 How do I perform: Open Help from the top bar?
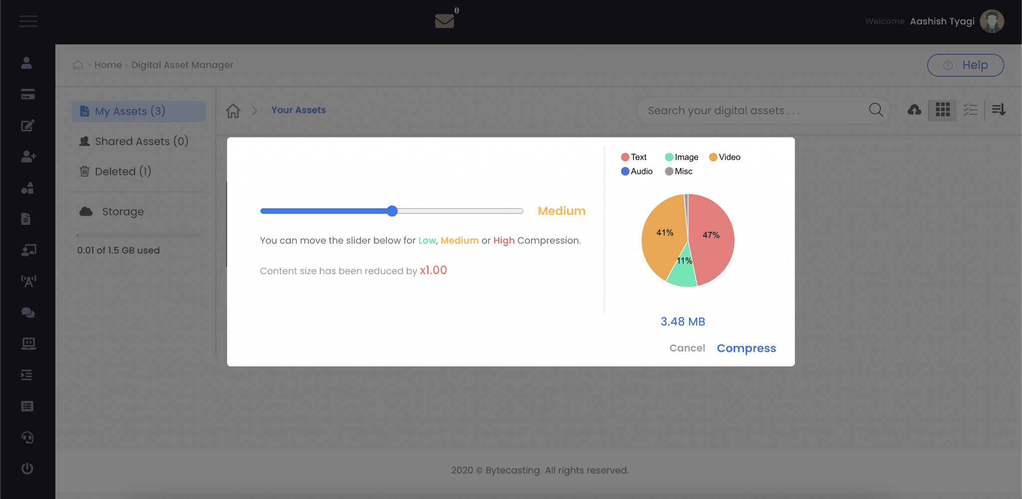965,65
